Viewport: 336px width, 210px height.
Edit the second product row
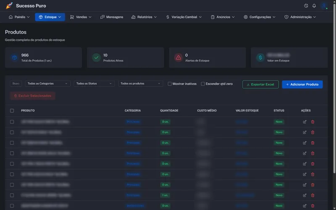304,132
